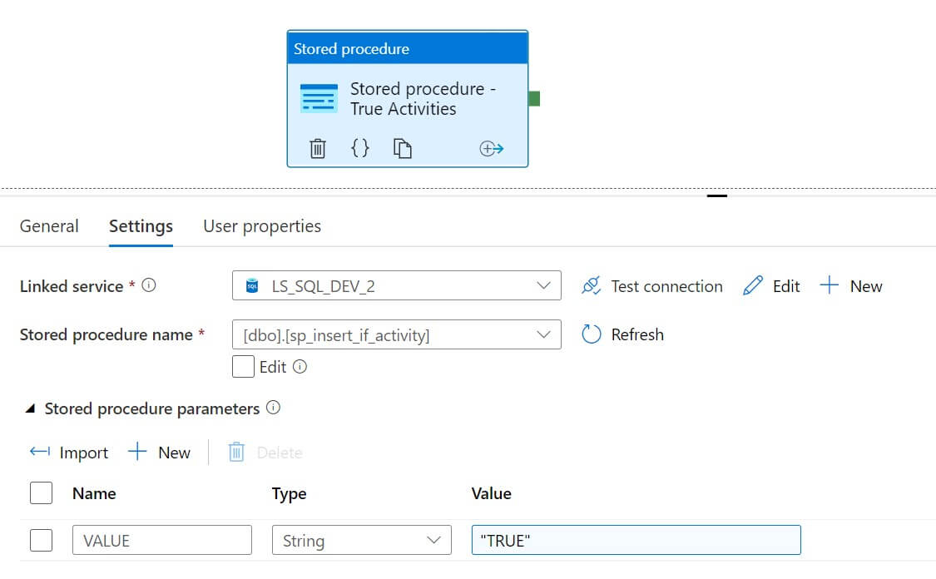Check the VALUE parameter row checkbox
Viewport: 936px width, 579px height.
click(41, 541)
